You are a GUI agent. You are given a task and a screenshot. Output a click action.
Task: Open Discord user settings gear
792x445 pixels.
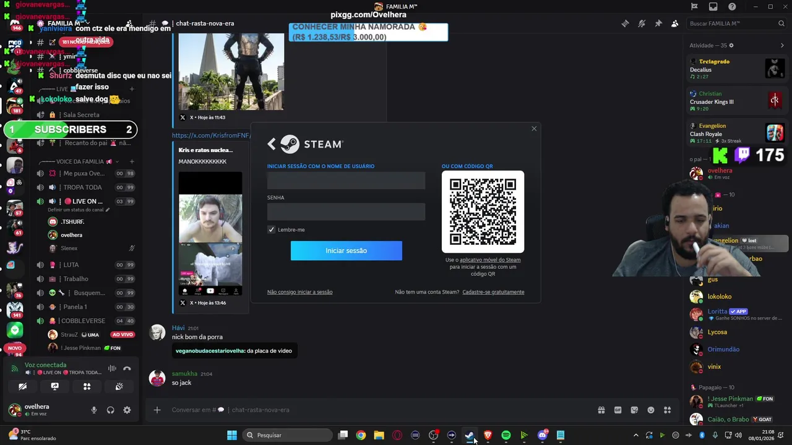pyautogui.click(x=127, y=410)
